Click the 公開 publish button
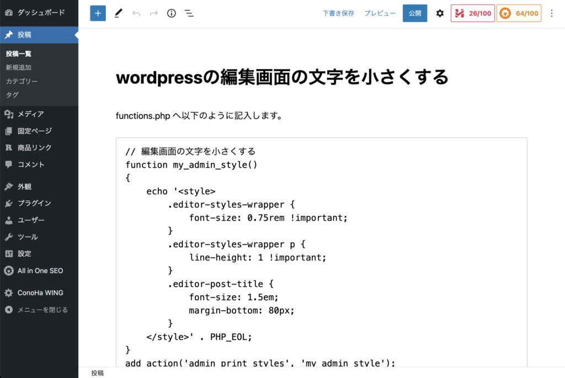The image size is (565, 378). click(x=415, y=13)
